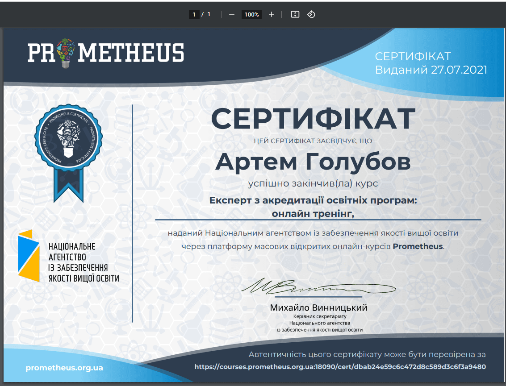This screenshot has height=386, width=506.
Task: Click the signature above Михайло Винницький
Action: click(318, 286)
